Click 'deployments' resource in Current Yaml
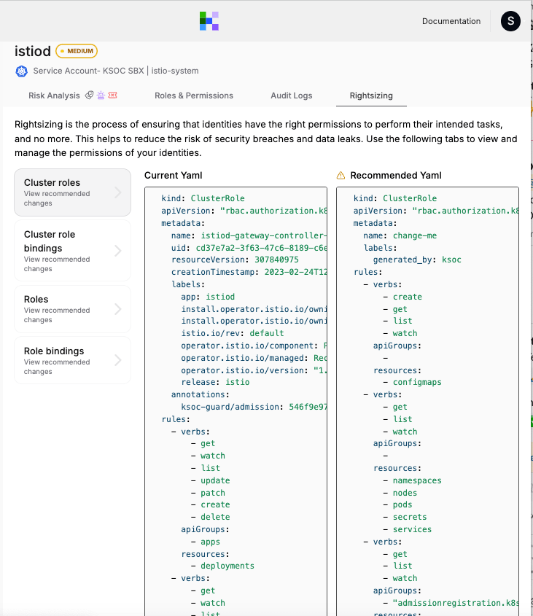Screen dimensions: 533x616 227,566
